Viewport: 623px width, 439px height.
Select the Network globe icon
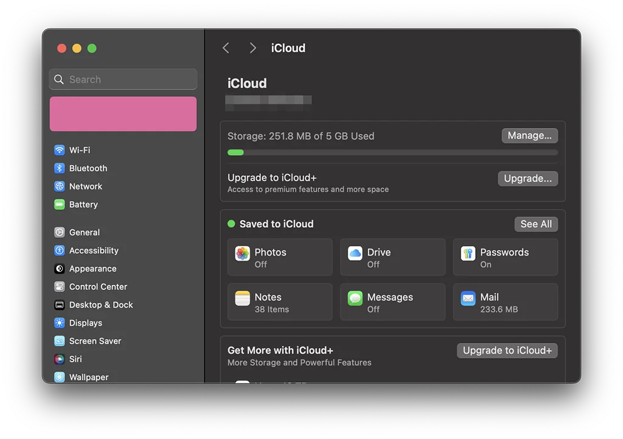click(x=60, y=186)
